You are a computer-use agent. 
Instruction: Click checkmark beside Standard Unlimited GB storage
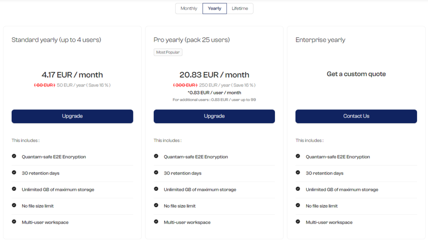[x=14, y=189]
